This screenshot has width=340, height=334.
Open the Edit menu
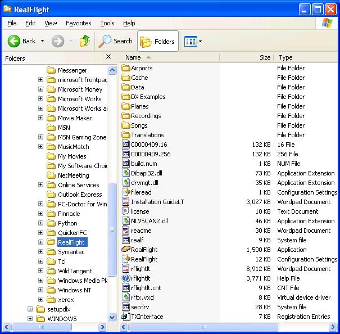pyautogui.click(x=30, y=23)
